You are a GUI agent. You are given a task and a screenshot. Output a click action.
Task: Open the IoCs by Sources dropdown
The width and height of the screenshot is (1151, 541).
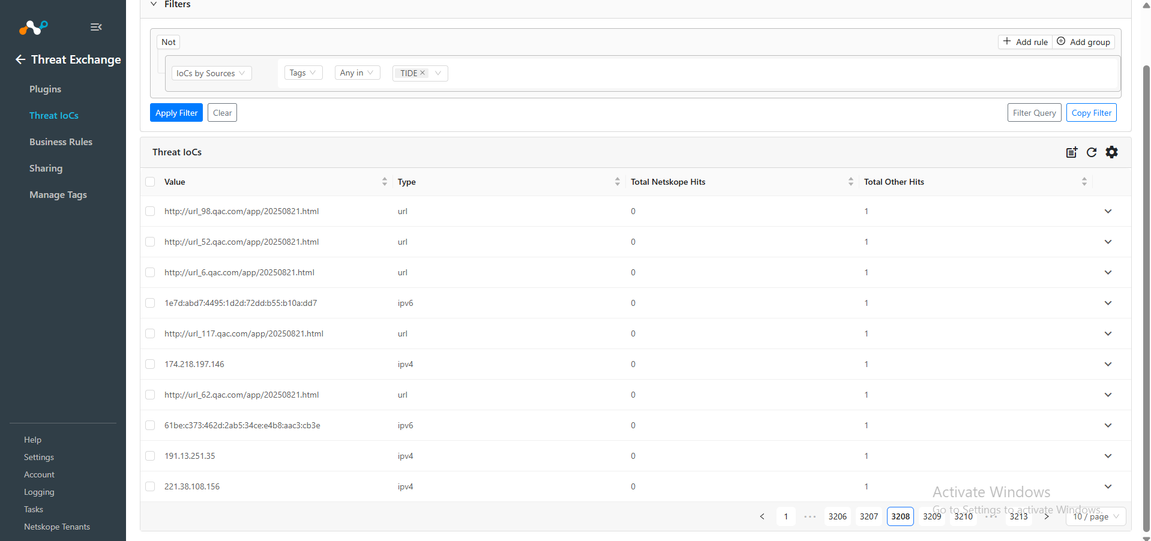click(x=211, y=73)
